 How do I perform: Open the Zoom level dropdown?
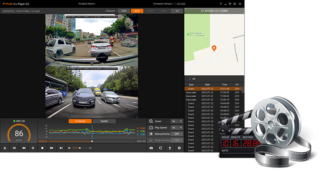tap(181, 121)
